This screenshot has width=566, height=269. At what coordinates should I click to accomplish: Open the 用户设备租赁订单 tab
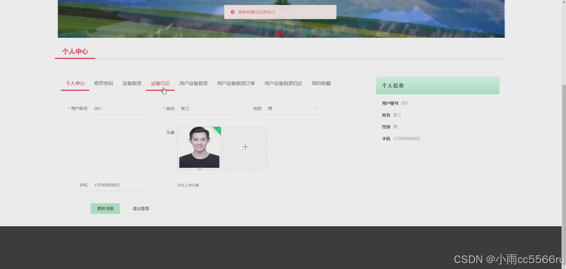pyautogui.click(x=236, y=83)
